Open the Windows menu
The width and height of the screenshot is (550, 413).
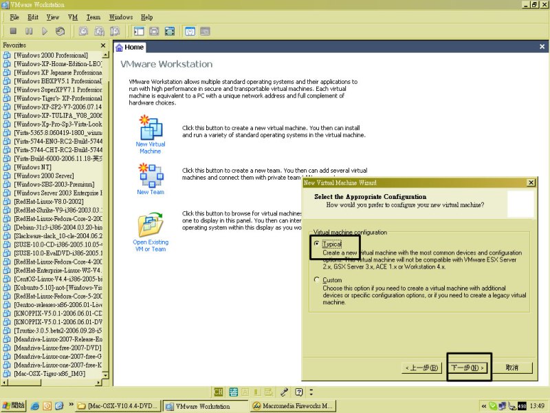[121, 17]
